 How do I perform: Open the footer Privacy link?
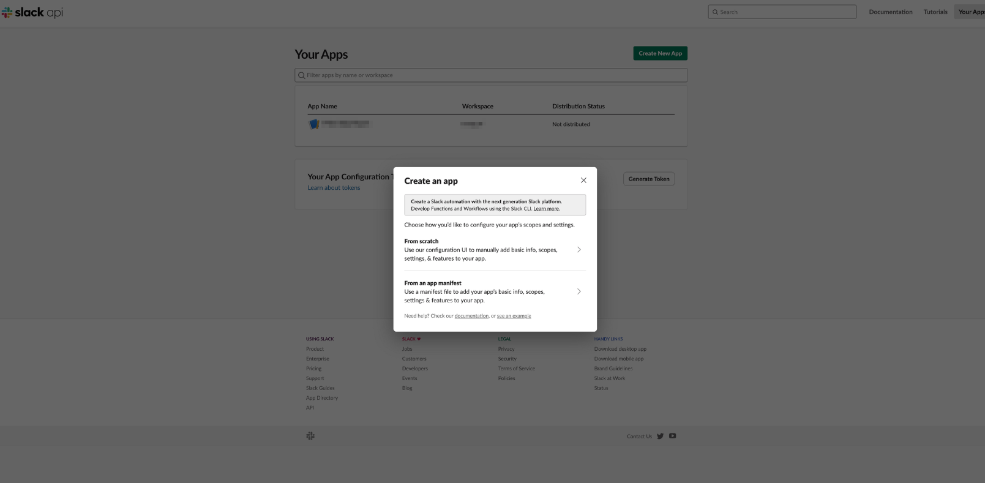[506, 349]
